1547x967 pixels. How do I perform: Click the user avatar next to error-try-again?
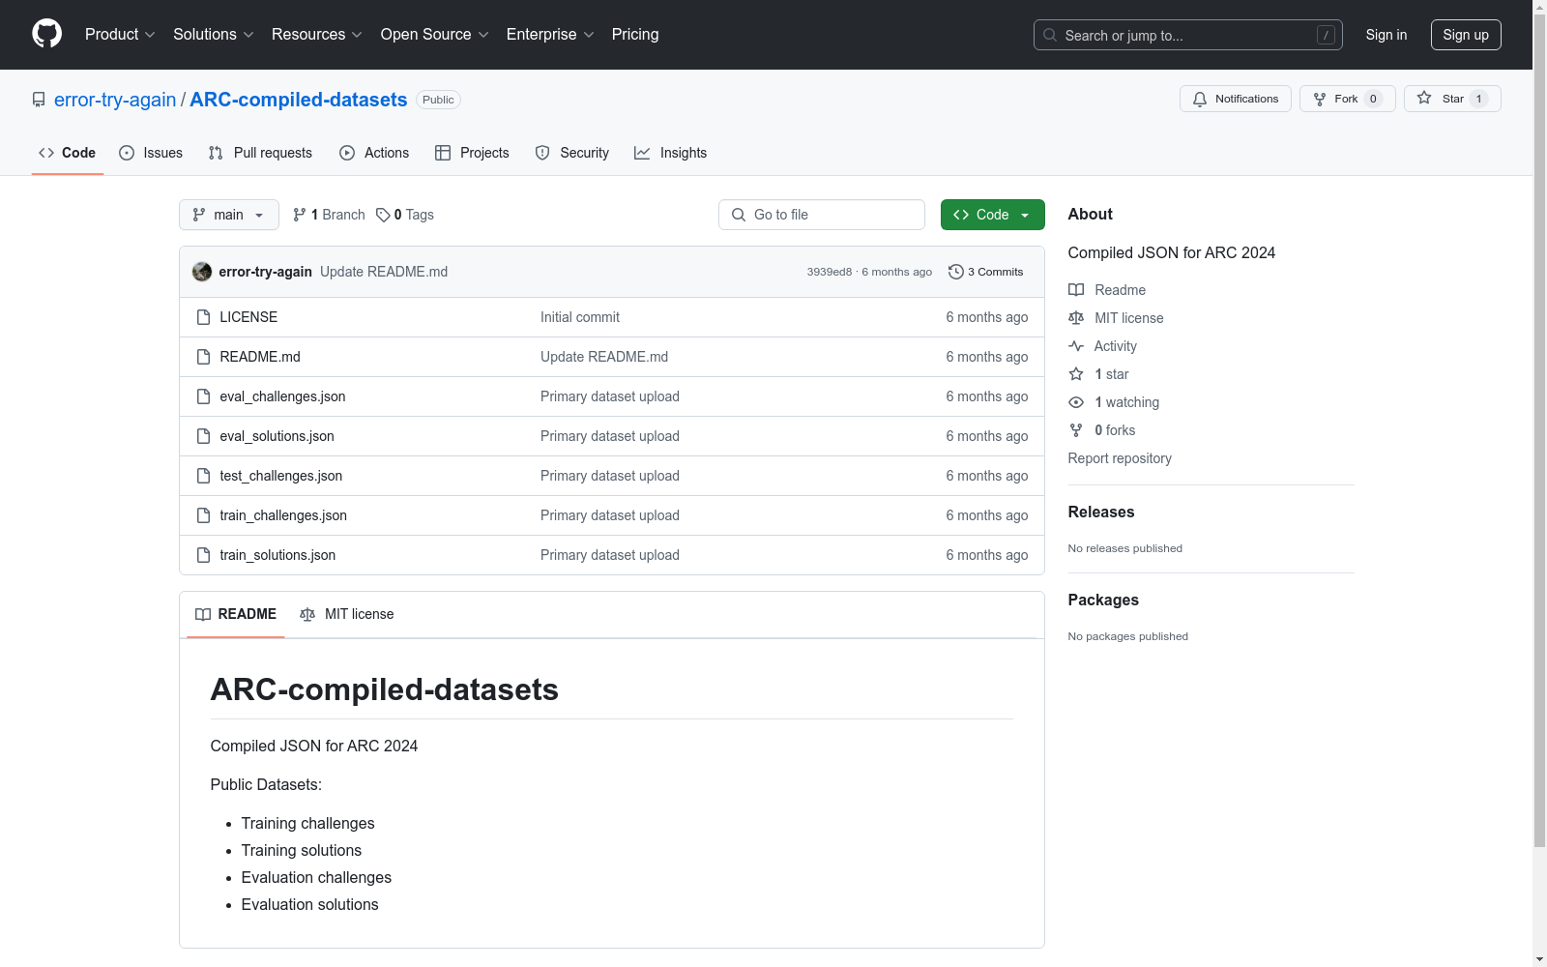pyautogui.click(x=202, y=272)
